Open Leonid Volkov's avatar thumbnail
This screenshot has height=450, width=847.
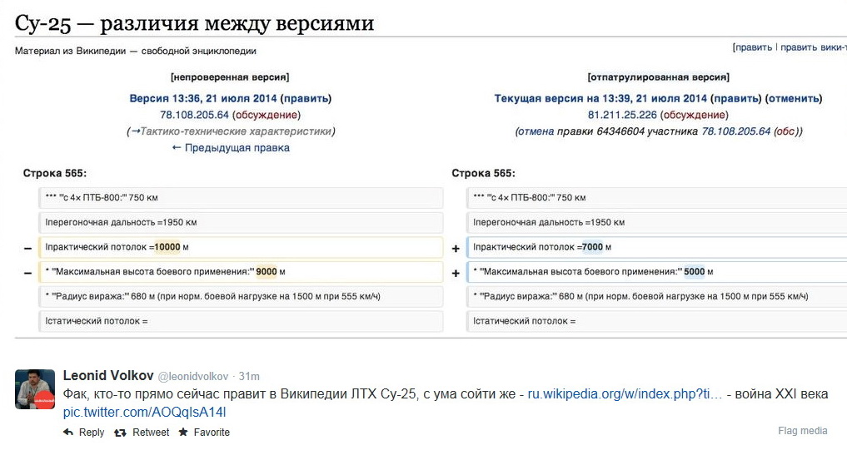pos(35,389)
